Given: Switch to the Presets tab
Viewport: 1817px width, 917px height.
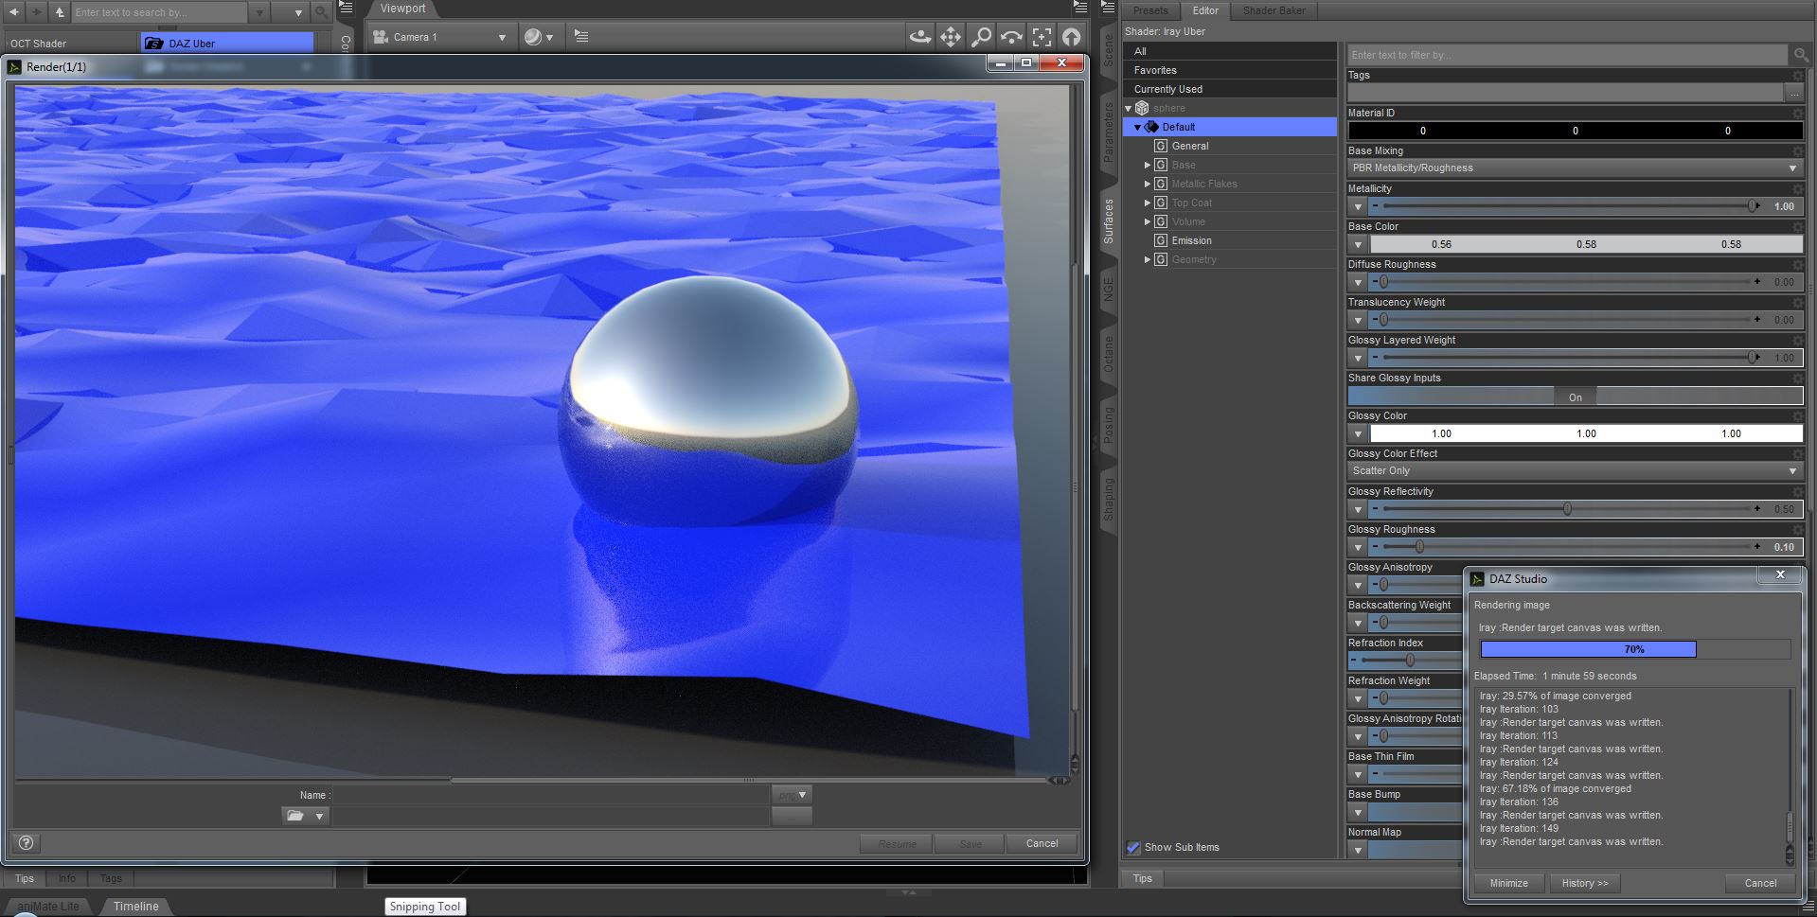Looking at the screenshot, I should coord(1150,10).
